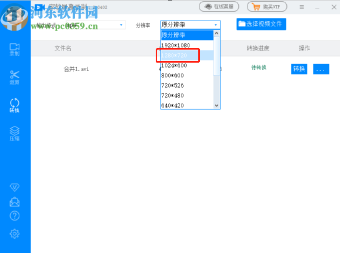Click 选择视频文件 to choose video file
This screenshot has height=253, width=340.
click(261, 24)
